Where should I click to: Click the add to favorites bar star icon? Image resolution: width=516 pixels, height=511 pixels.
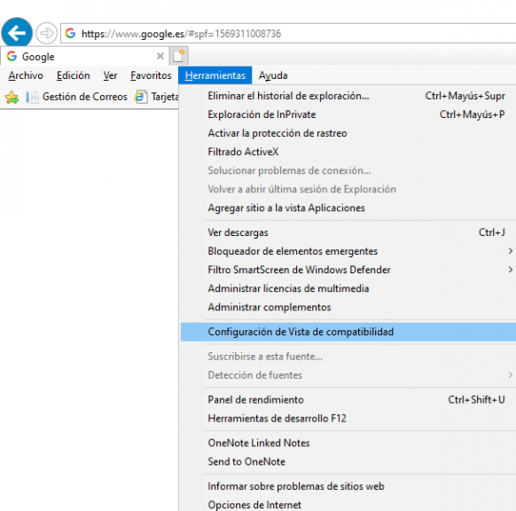click(12, 97)
